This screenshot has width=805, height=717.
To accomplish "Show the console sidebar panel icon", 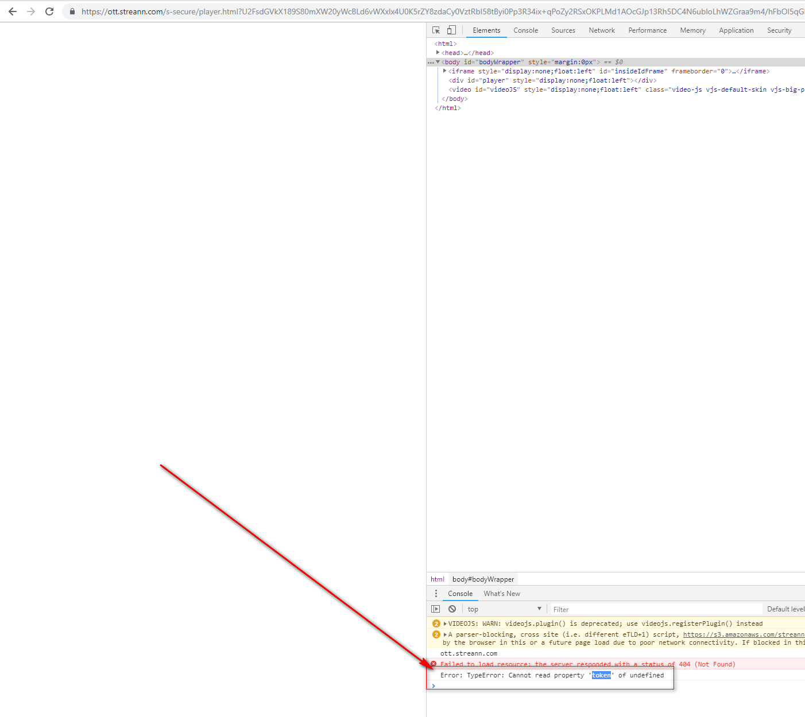I will [436, 609].
